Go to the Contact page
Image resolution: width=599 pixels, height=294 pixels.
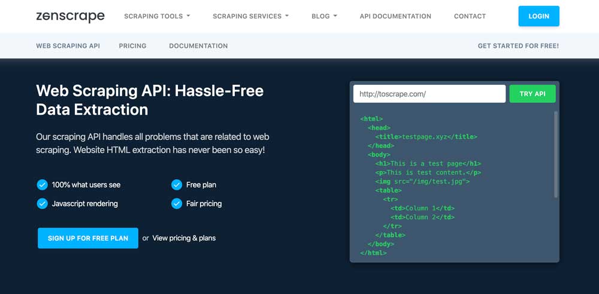[470, 16]
